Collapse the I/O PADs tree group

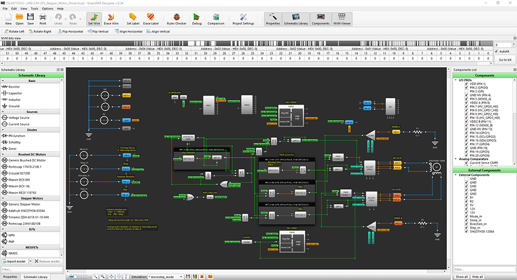pos(456,80)
